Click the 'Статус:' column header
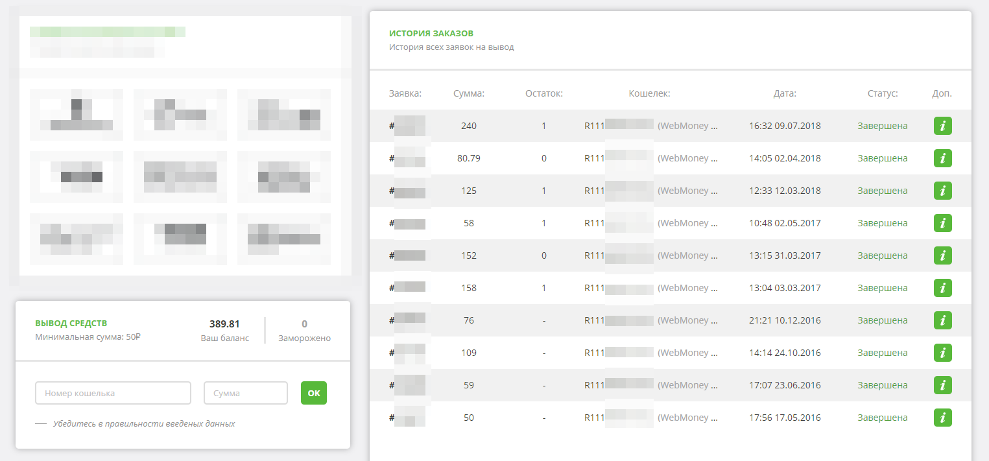989x461 pixels. pos(882,93)
